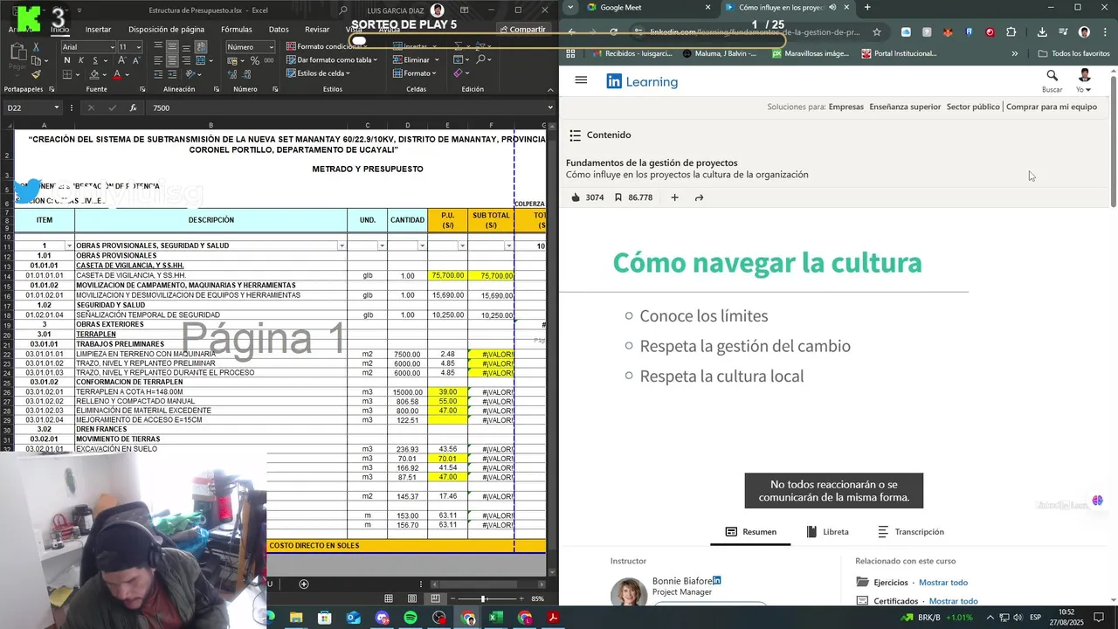Open the 'Todos los favoritos' folder

1073,53
